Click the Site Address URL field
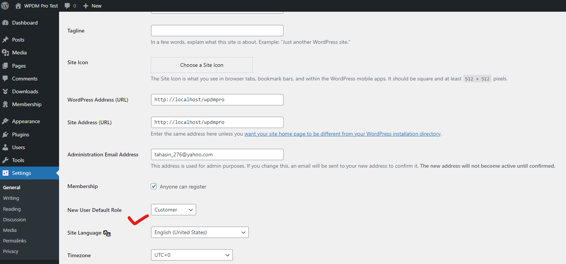 coord(217,122)
